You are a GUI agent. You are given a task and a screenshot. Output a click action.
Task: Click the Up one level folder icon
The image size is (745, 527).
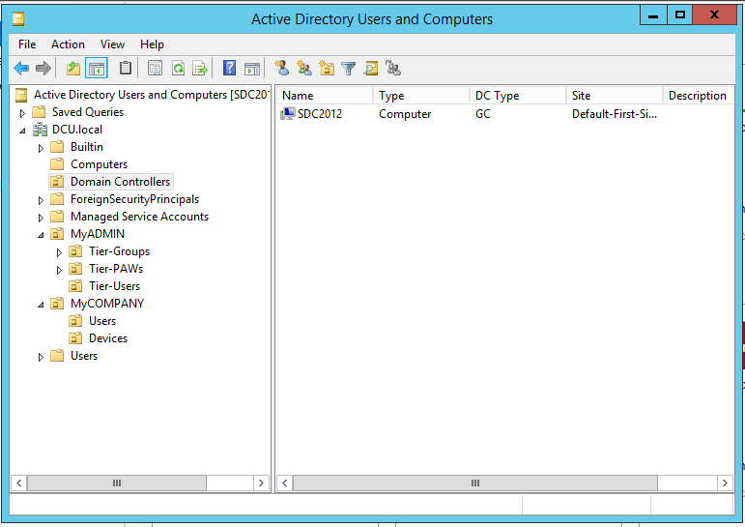click(x=73, y=69)
